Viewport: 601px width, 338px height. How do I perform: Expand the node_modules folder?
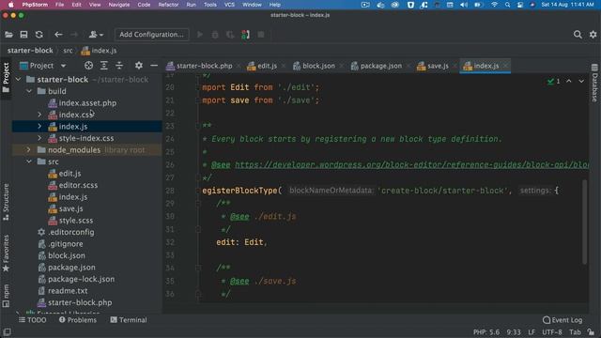click(28, 150)
